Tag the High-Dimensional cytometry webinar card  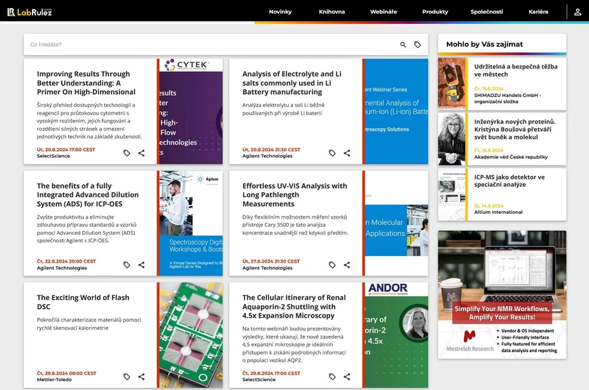click(x=127, y=153)
